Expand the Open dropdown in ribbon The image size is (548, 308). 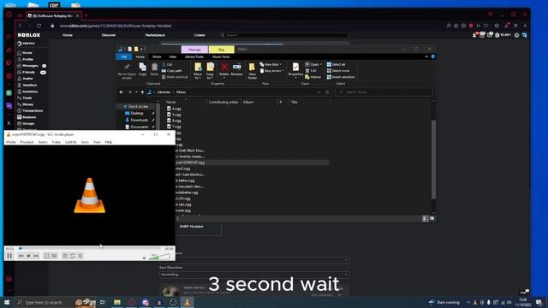[x=313, y=65]
